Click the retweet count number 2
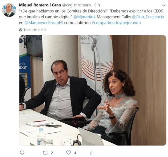168x157 pixels. click(52, 153)
